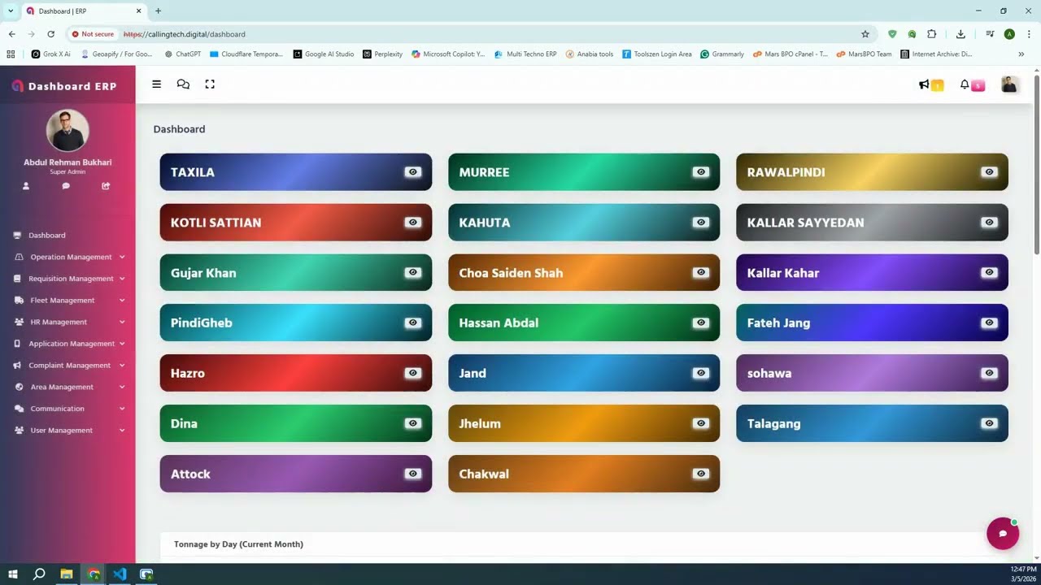The height and width of the screenshot is (585, 1041).
Task: Reload the page with browser refresh icon
Action: [50, 34]
